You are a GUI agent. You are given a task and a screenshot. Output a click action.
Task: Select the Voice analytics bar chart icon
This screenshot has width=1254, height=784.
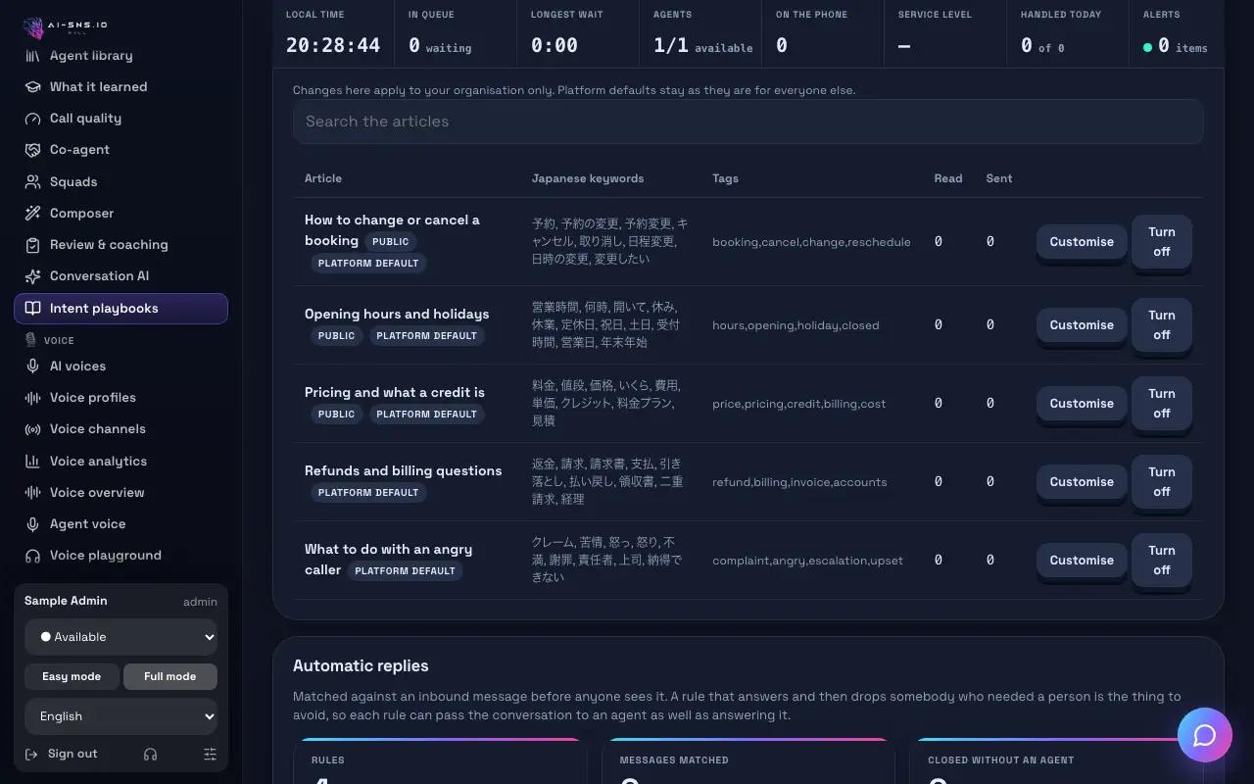[32, 462]
